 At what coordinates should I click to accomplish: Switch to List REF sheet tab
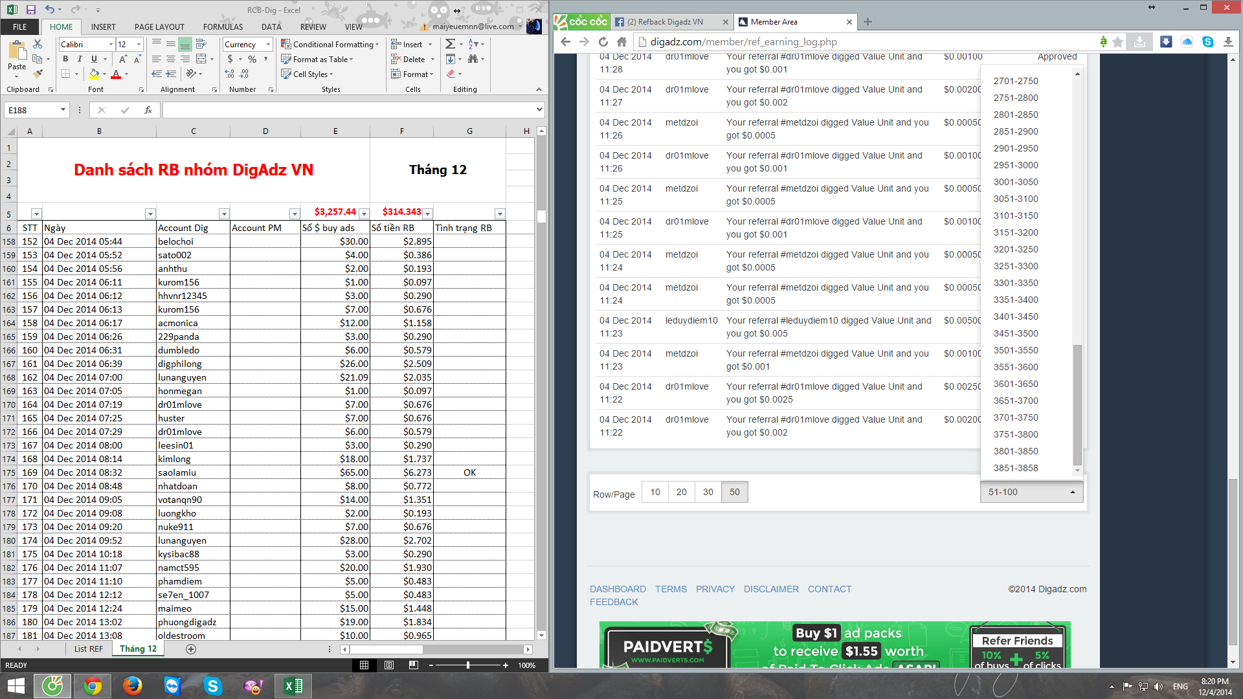88,649
